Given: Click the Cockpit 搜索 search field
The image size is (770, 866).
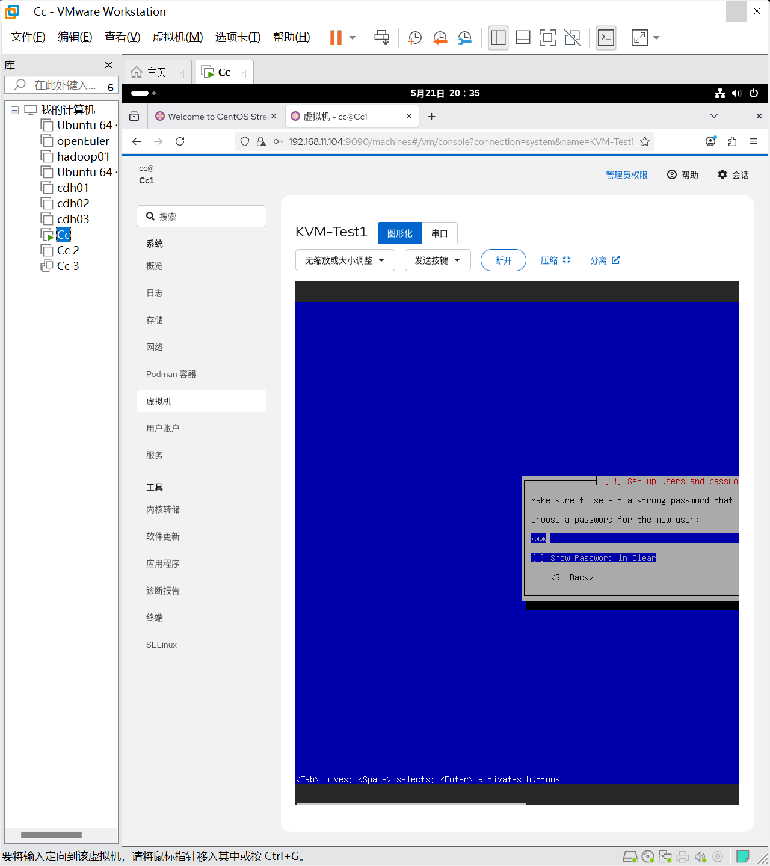Looking at the screenshot, I should pos(202,216).
